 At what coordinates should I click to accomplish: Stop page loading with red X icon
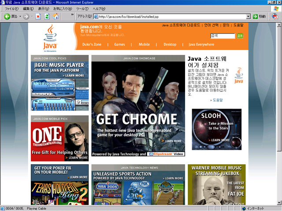[38, 17]
